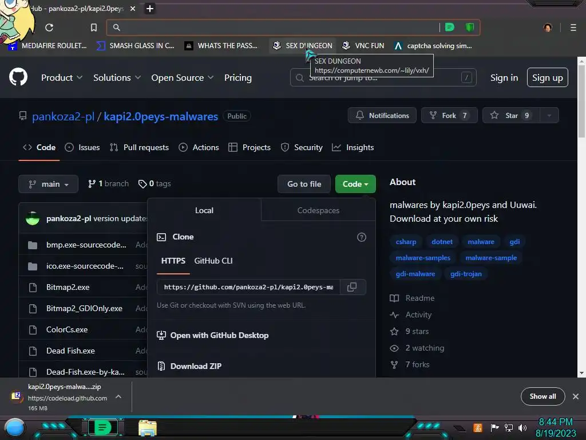This screenshot has width=586, height=440.
Task: Copy the HTTPS clone URL
Action: (x=352, y=287)
